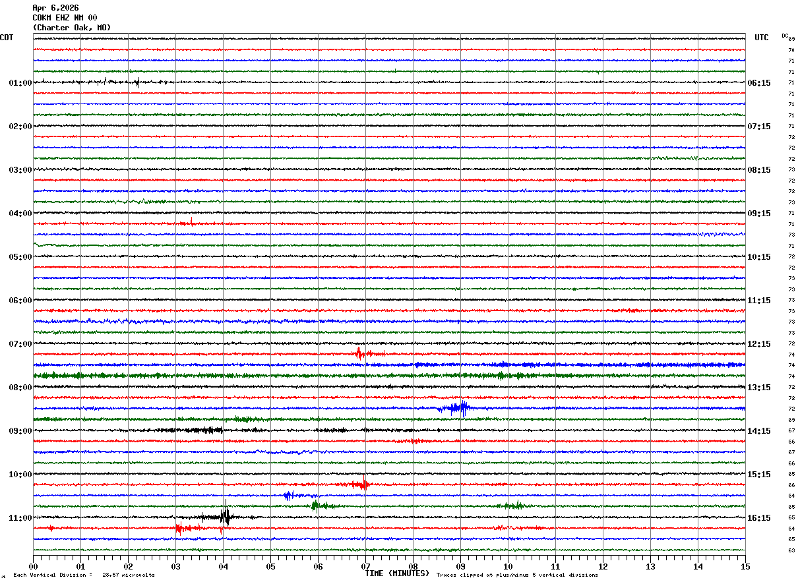Image resolution: width=798 pixels, height=584 pixels.
Task: Click the date header 'Apr 6,2026'
Action: pos(55,8)
